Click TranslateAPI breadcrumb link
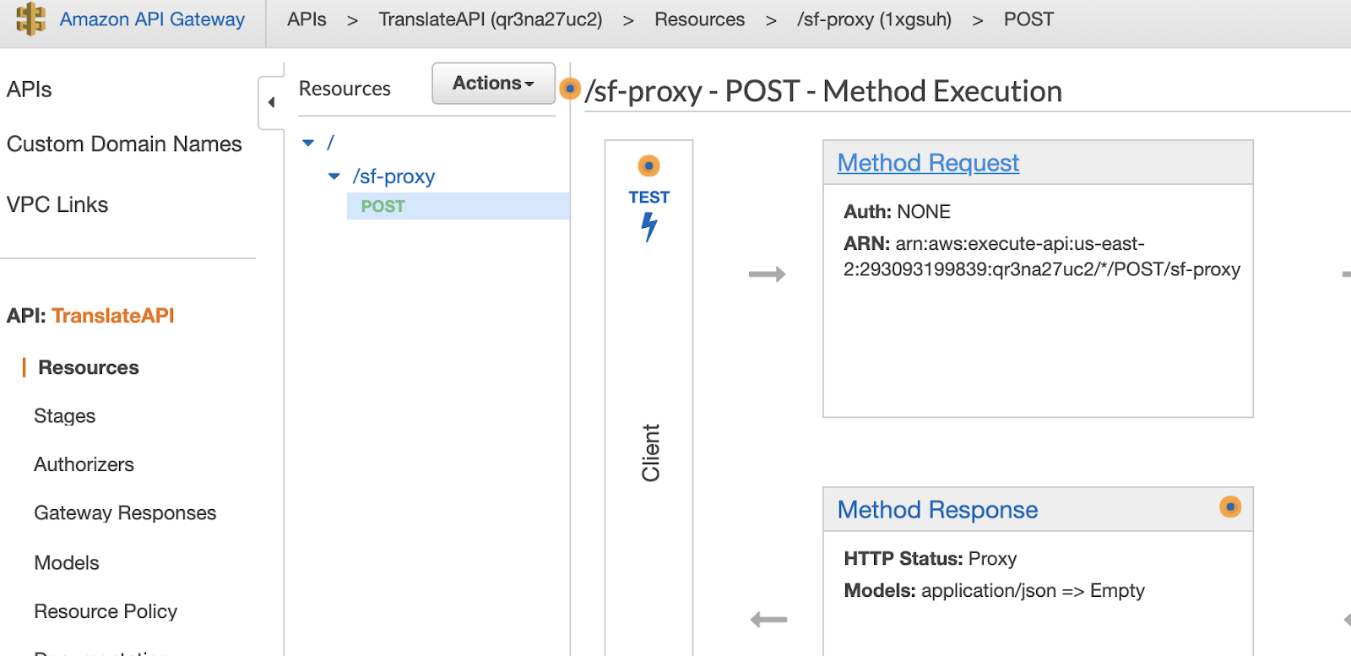This screenshot has width=1351, height=656. (490, 19)
